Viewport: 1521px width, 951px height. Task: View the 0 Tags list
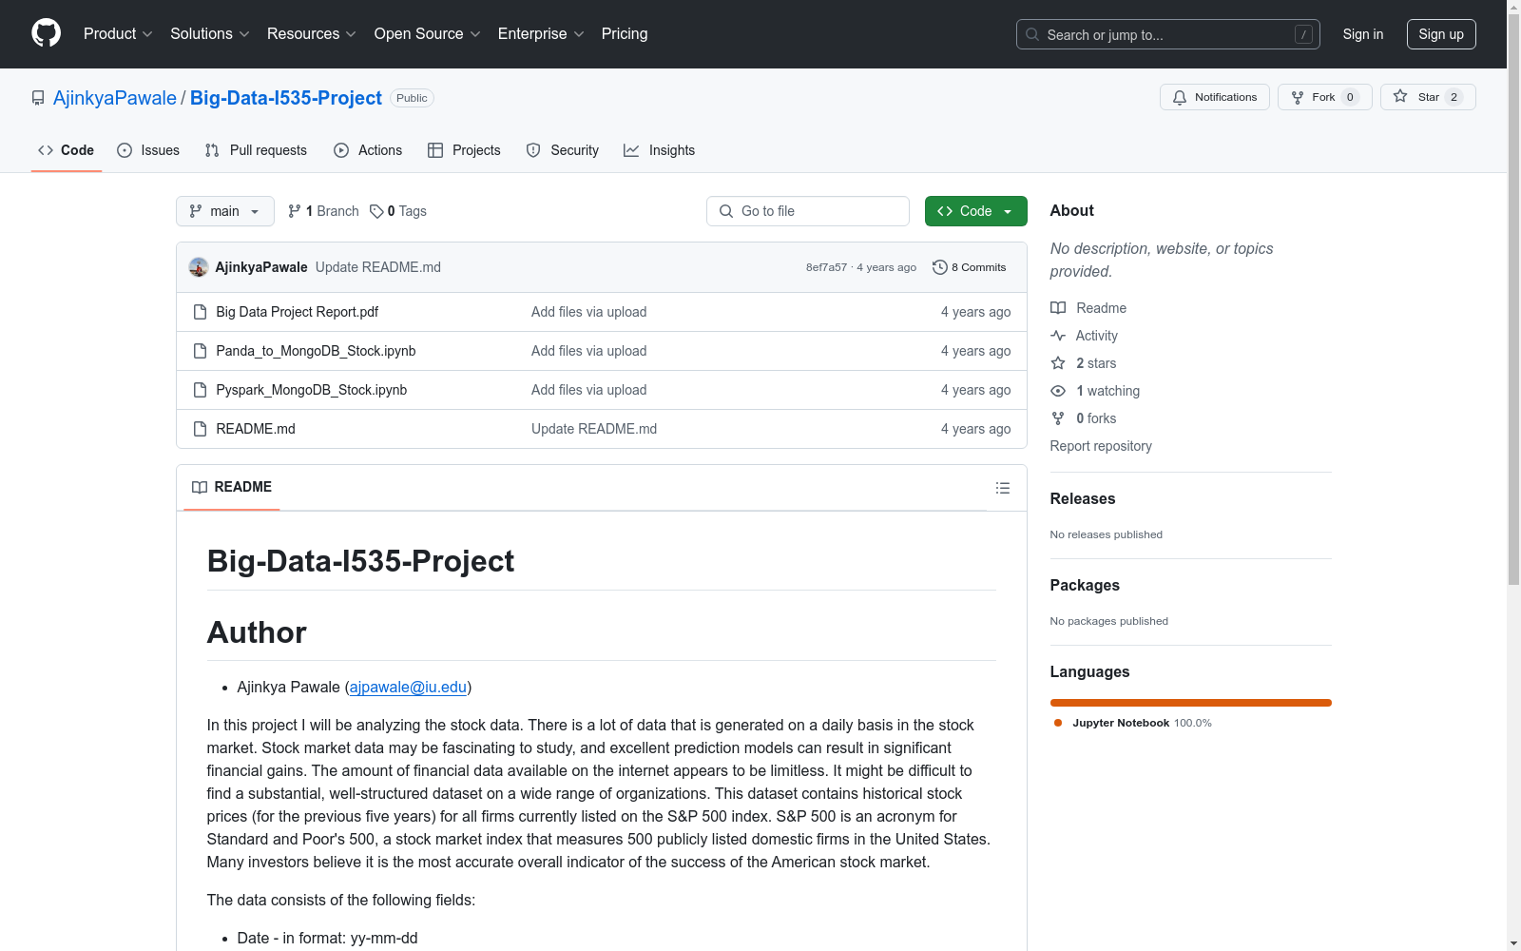[x=398, y=211]
